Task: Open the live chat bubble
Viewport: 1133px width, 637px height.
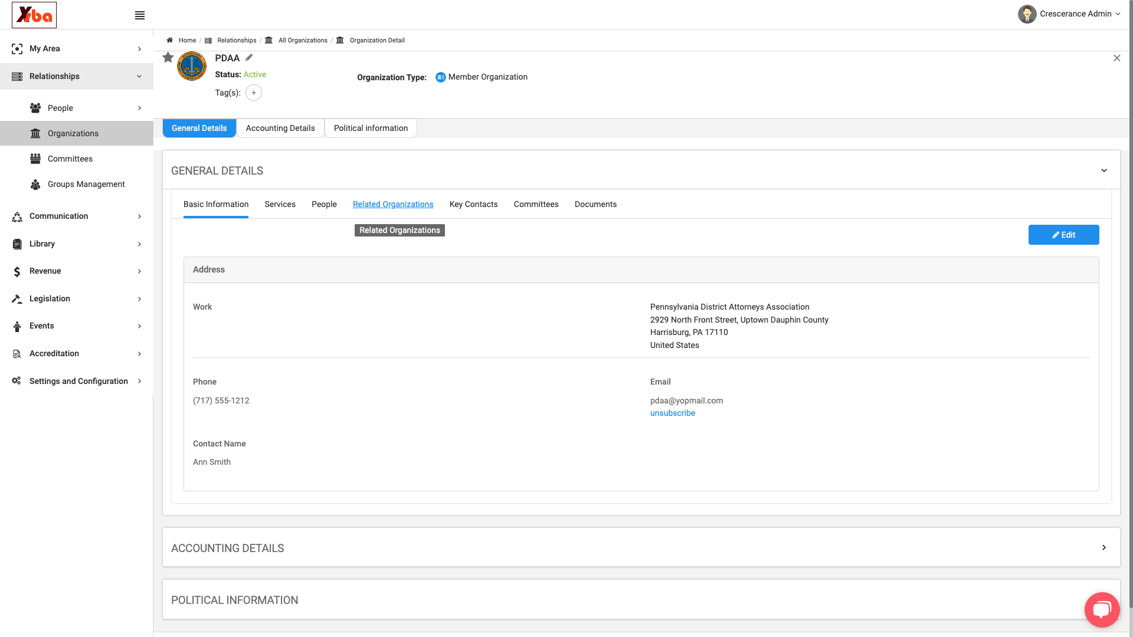Action: pyautogui.click(x=1102, y=609)
